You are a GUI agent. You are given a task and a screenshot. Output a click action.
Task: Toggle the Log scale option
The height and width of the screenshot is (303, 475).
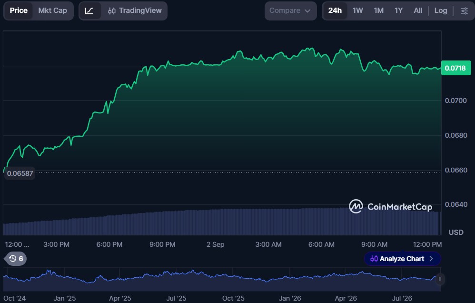(440, 10)
